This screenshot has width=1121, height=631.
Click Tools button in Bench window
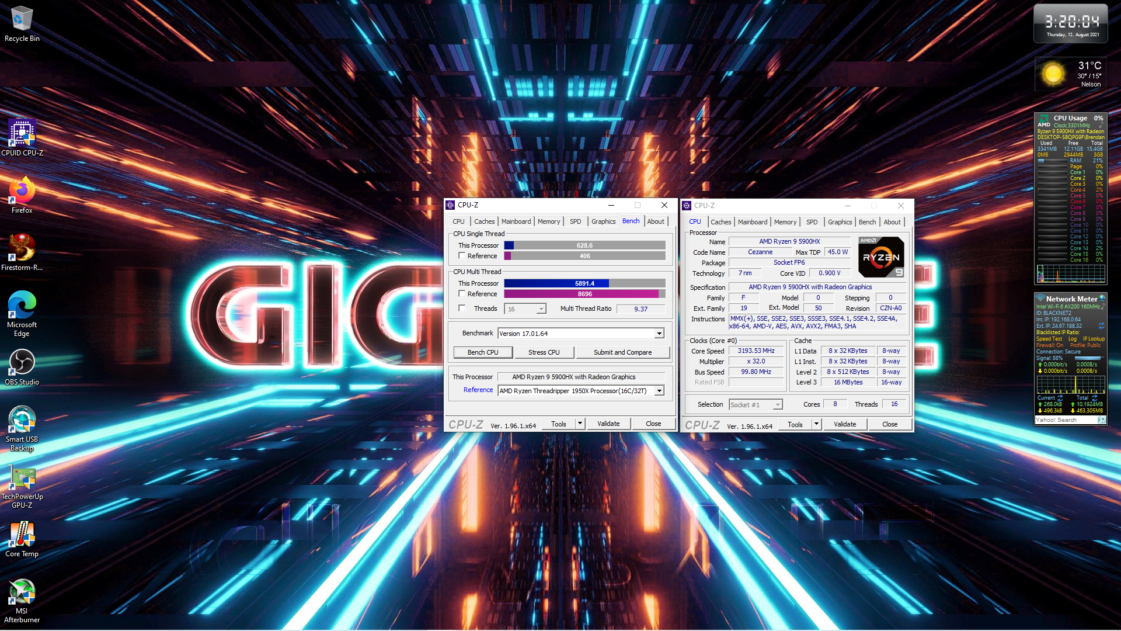click(559, 424)
